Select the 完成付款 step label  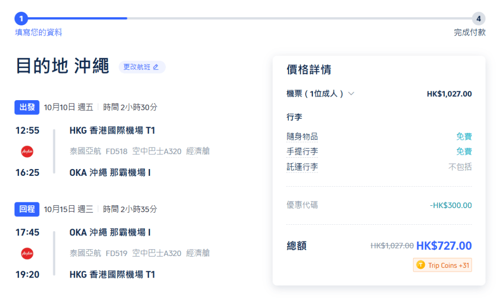[x=469, y=33]
